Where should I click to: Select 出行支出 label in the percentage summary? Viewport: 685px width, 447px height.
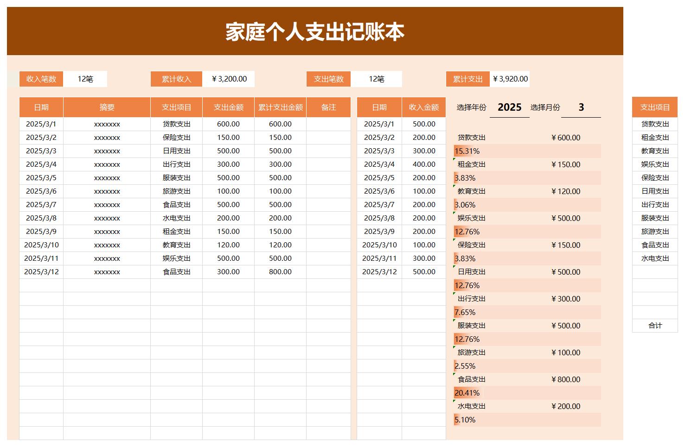pos(472,299)
